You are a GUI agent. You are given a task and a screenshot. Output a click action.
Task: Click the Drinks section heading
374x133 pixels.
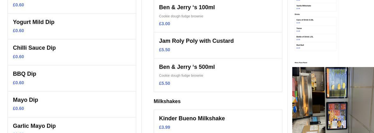click(x=297, y=14)
